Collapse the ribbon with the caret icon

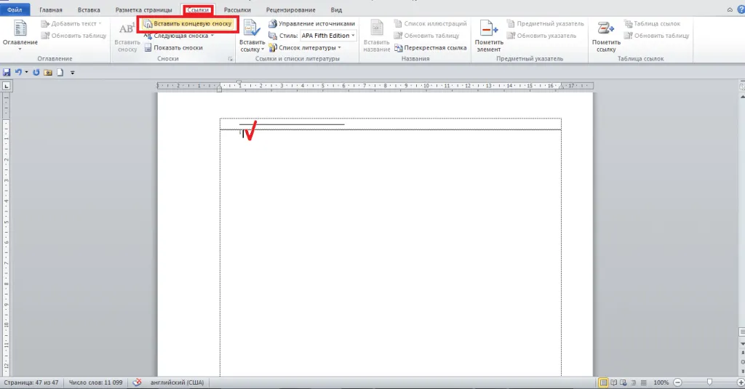[730, 9]
